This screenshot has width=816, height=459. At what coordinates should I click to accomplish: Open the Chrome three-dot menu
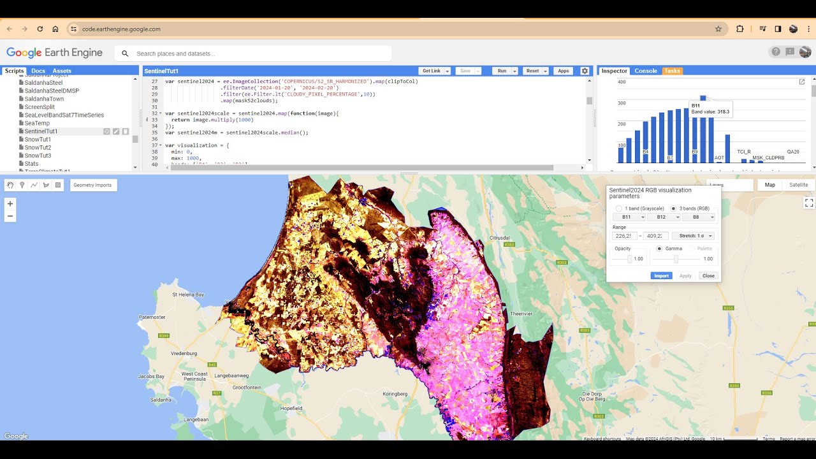(808, 29)
